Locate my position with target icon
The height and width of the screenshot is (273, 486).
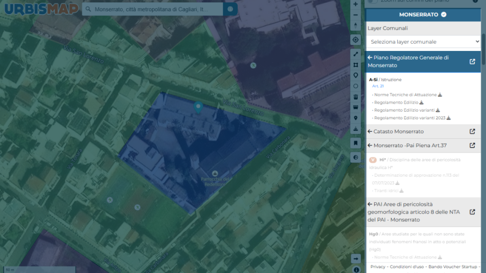355,40
